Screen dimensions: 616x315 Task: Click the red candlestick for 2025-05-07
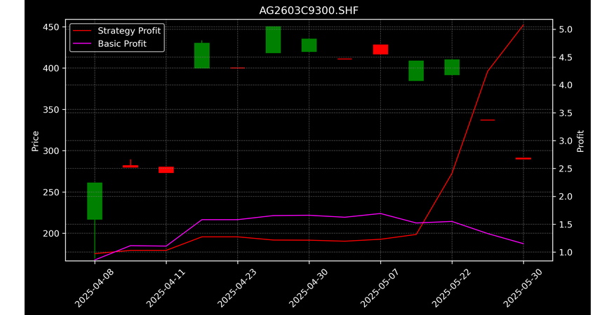381,50
